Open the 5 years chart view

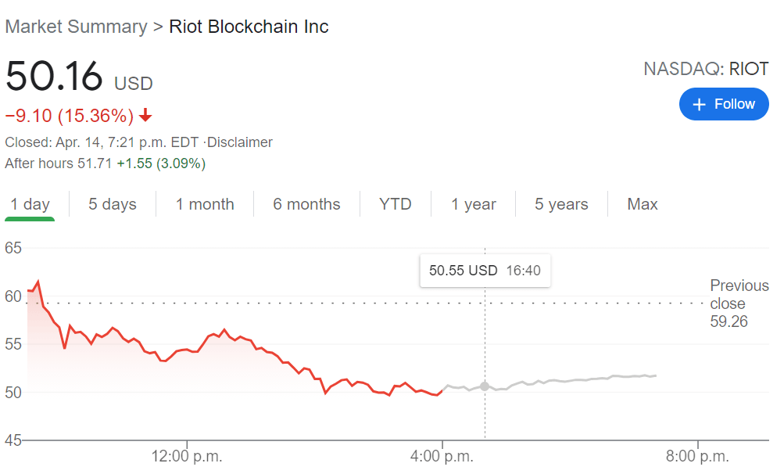tap(560, 204)
